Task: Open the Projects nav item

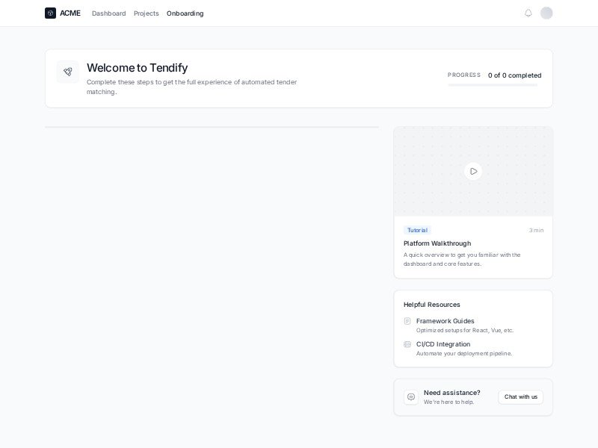Action: click(146, 13)
